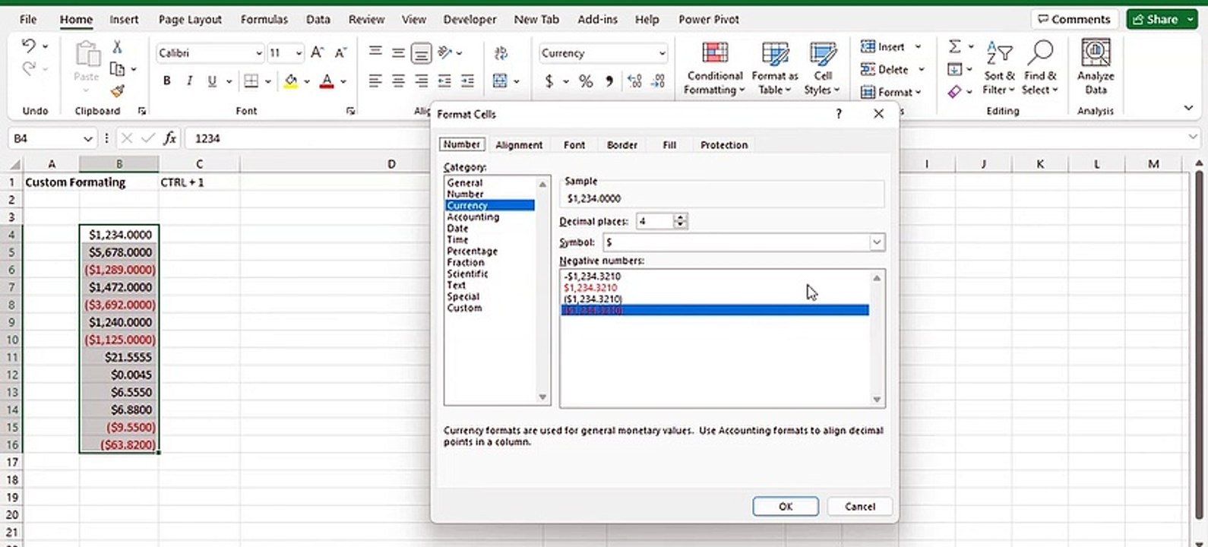Screen dimensions: 1208x547
Task: Toggle Bold formatting
Action: 166,81
